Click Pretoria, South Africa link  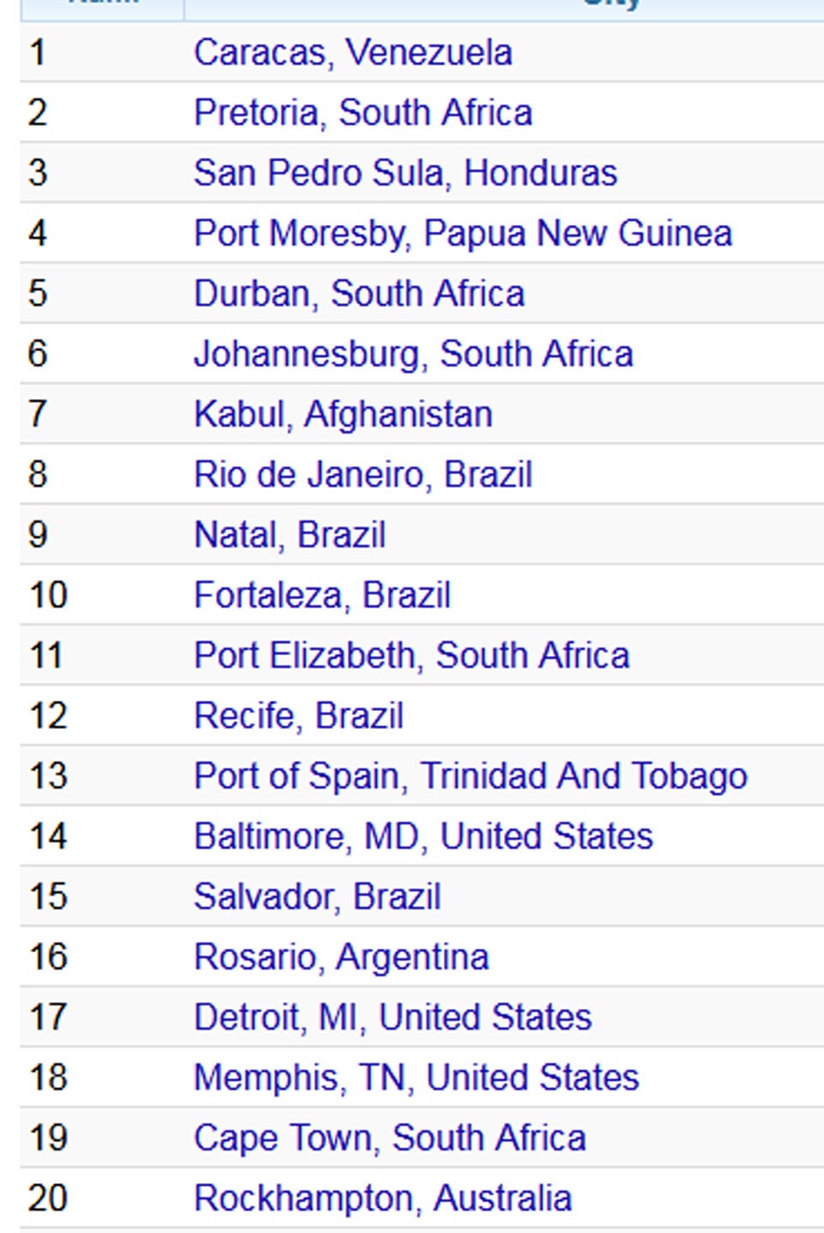[x=363, y=113]
